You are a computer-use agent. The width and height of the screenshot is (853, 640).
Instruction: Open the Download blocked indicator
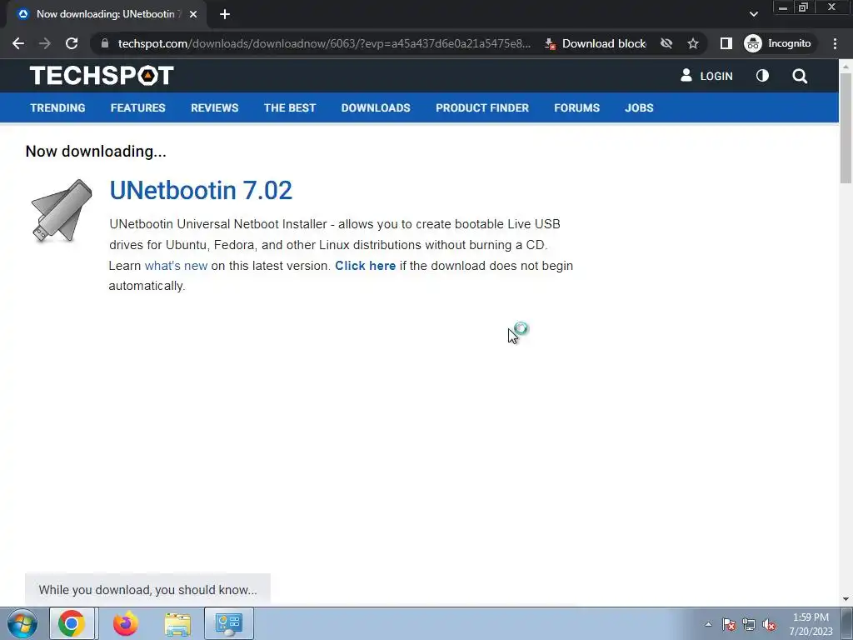click(595, 43)
